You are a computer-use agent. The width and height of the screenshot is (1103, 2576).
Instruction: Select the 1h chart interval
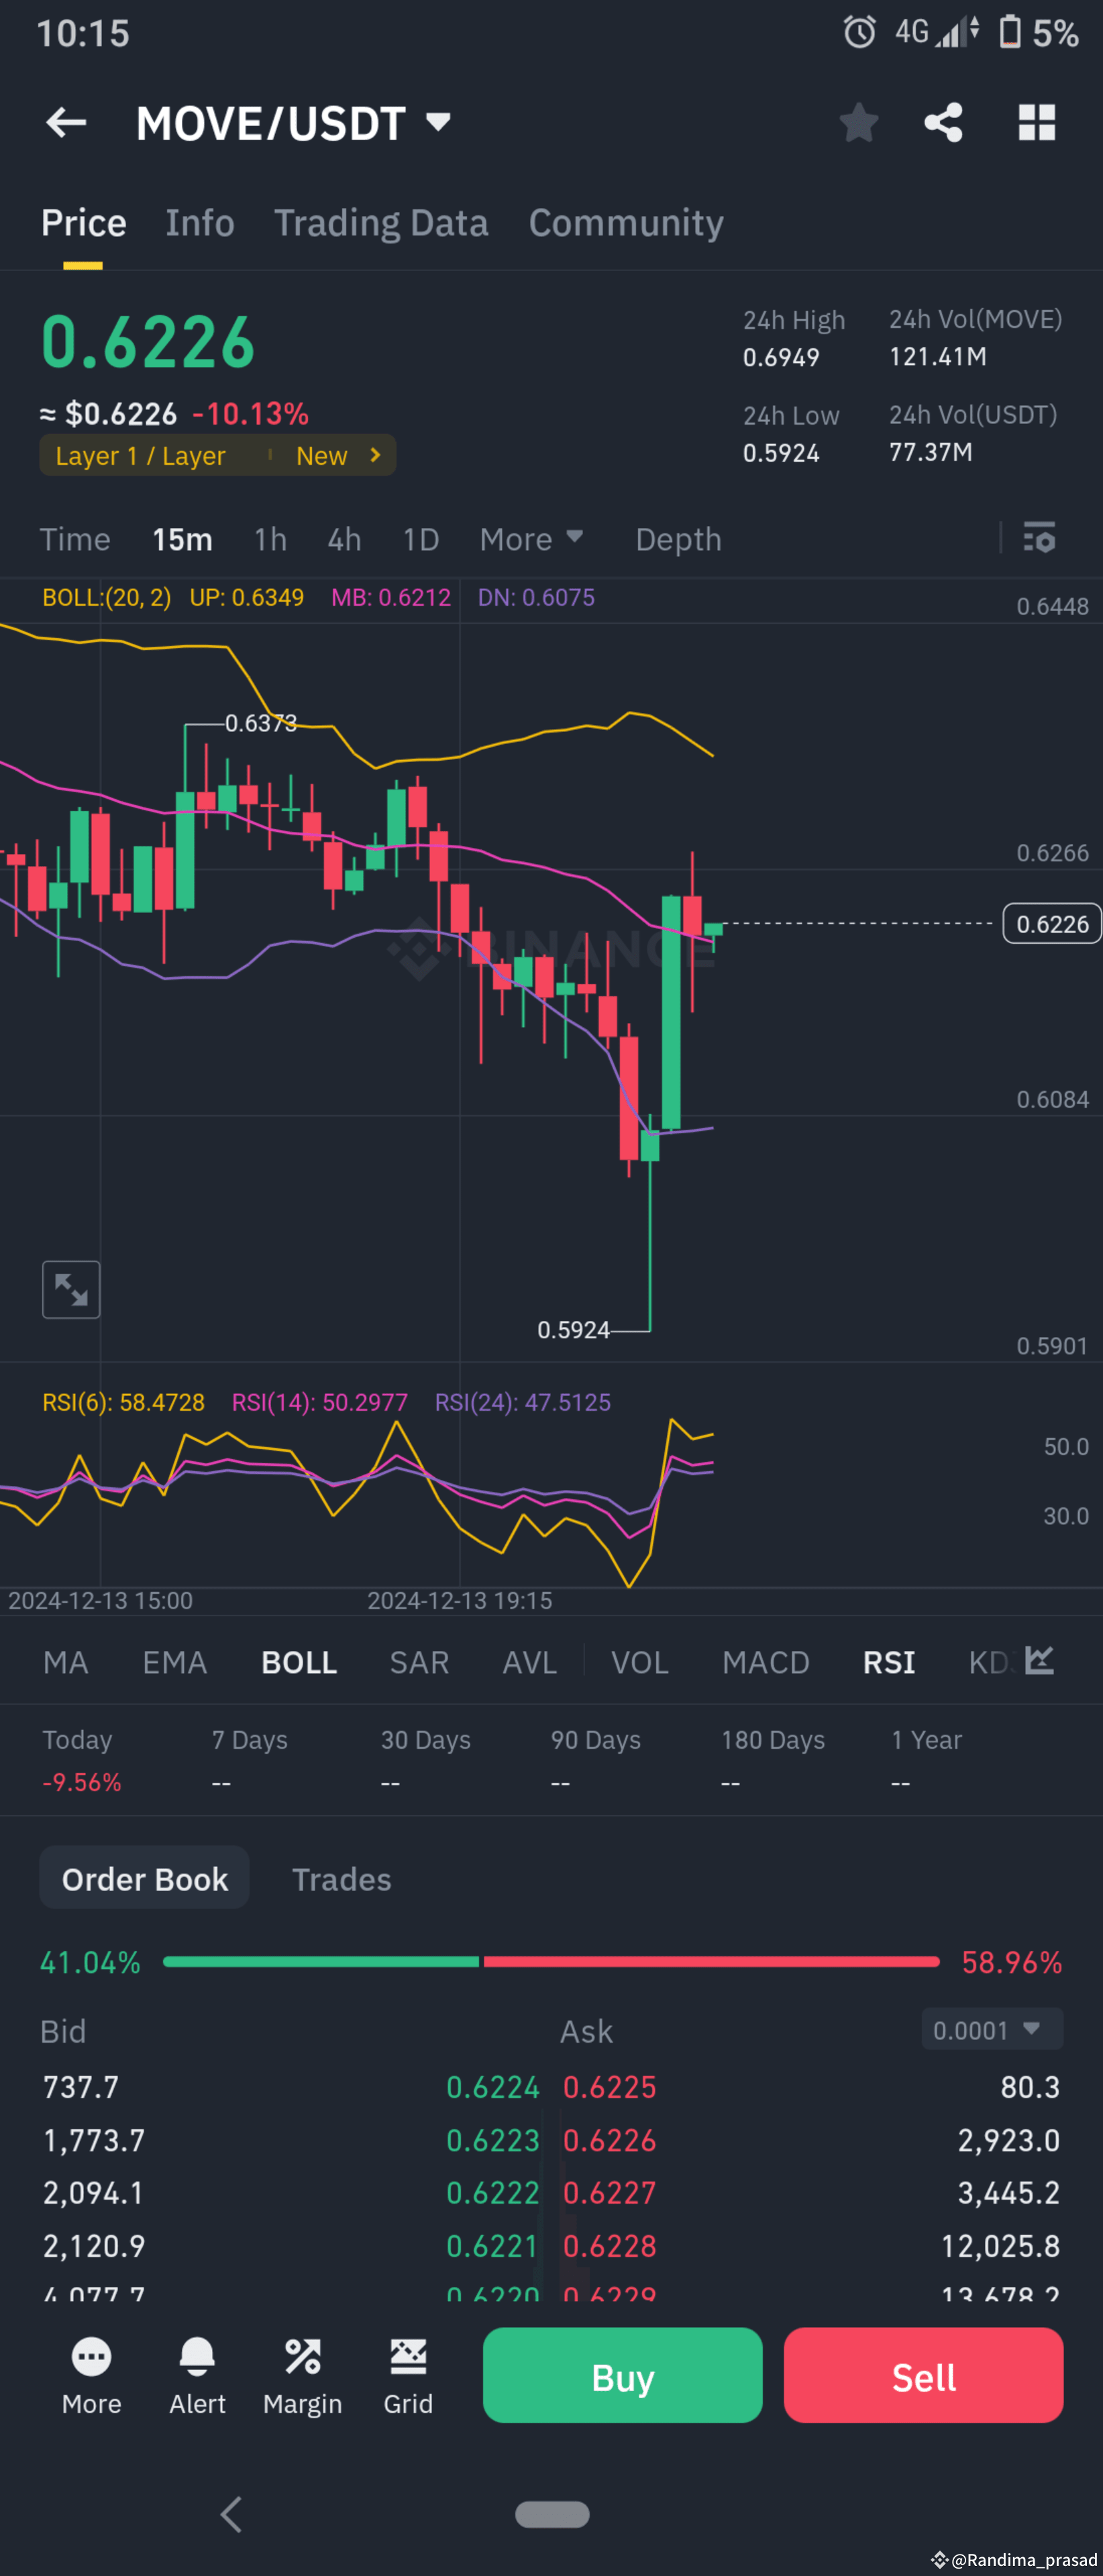(270, 539)
